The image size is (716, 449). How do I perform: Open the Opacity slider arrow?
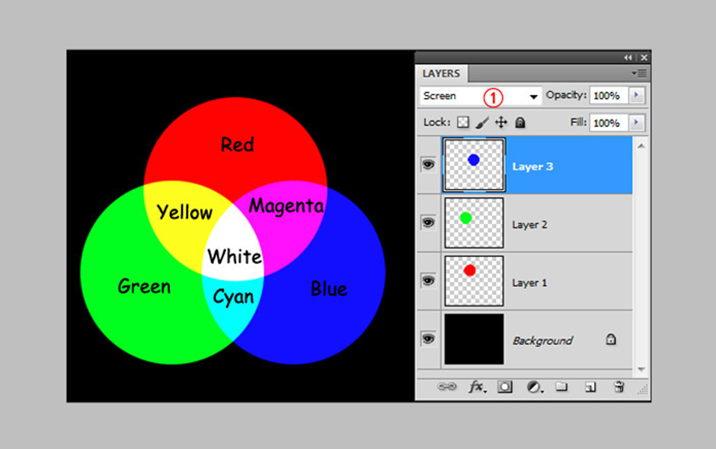point(637,95)
